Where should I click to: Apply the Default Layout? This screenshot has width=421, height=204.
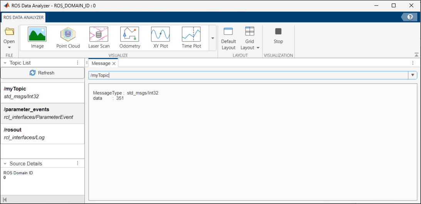coord(228,38)
